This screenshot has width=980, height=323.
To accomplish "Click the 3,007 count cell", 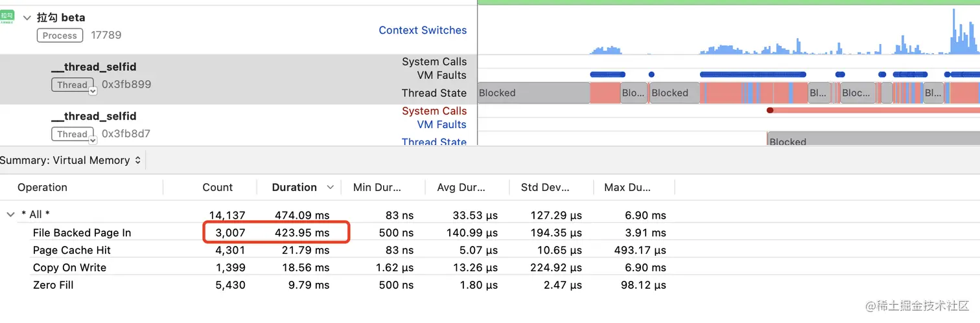I will point(230,232).
